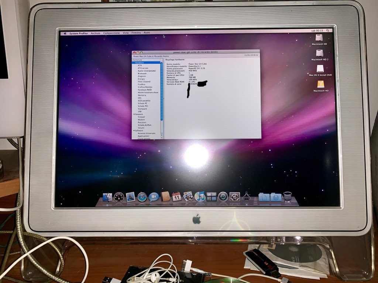Image resolution: width=378 pixels, height=283 pixels.
Task: Select ATA in the hardware list
Action: (140, 66)
